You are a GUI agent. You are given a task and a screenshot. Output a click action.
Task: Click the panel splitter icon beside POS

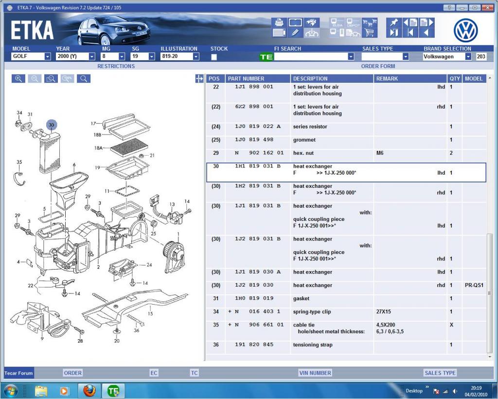pyautogui.click(x=199, y=78)
